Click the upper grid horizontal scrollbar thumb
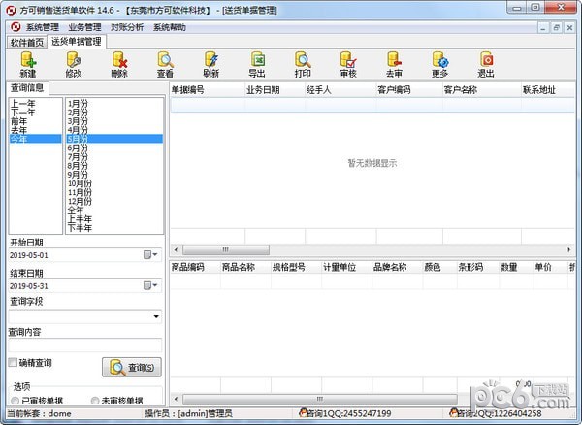582x425 pixels. 226,249
